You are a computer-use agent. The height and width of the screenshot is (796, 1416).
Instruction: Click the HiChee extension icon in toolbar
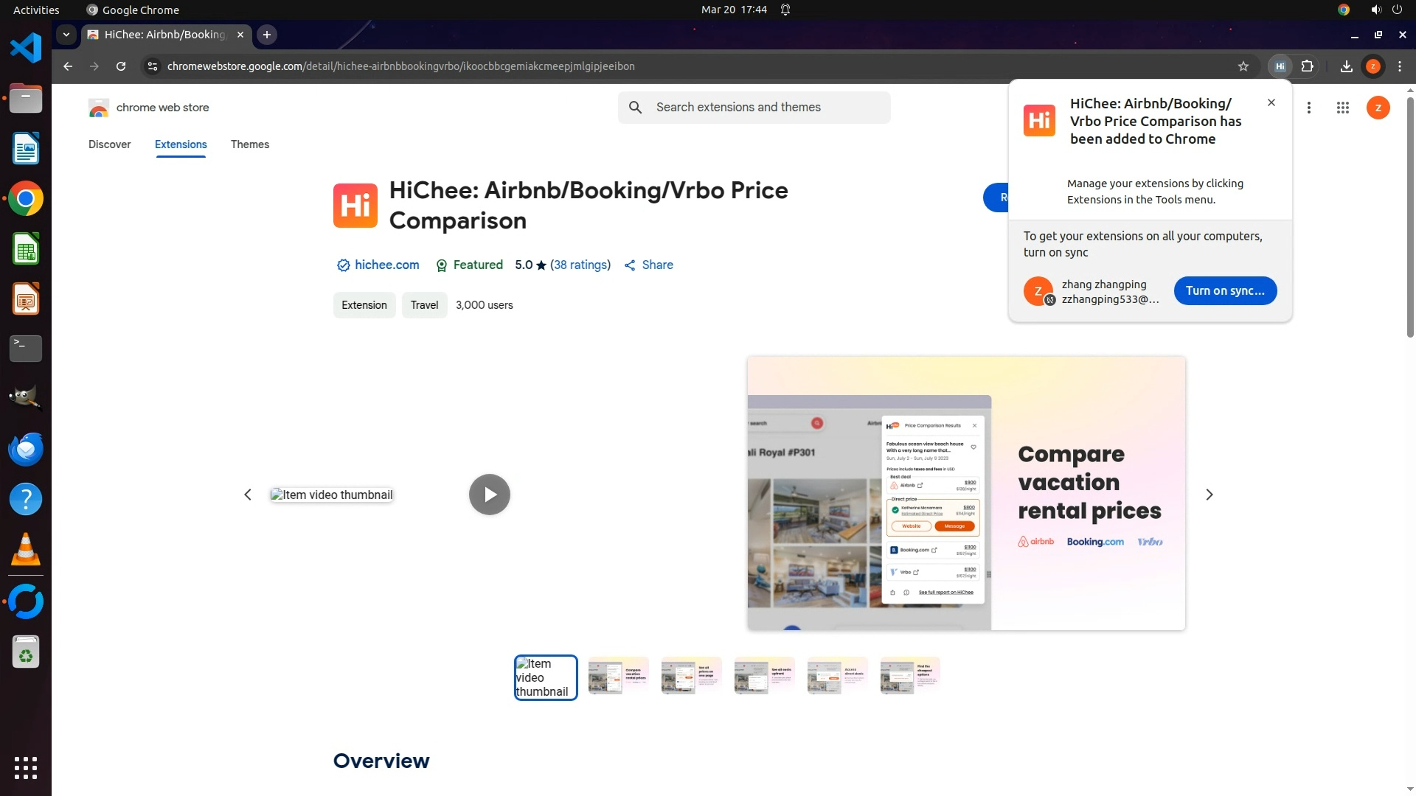click(1280, 66)
